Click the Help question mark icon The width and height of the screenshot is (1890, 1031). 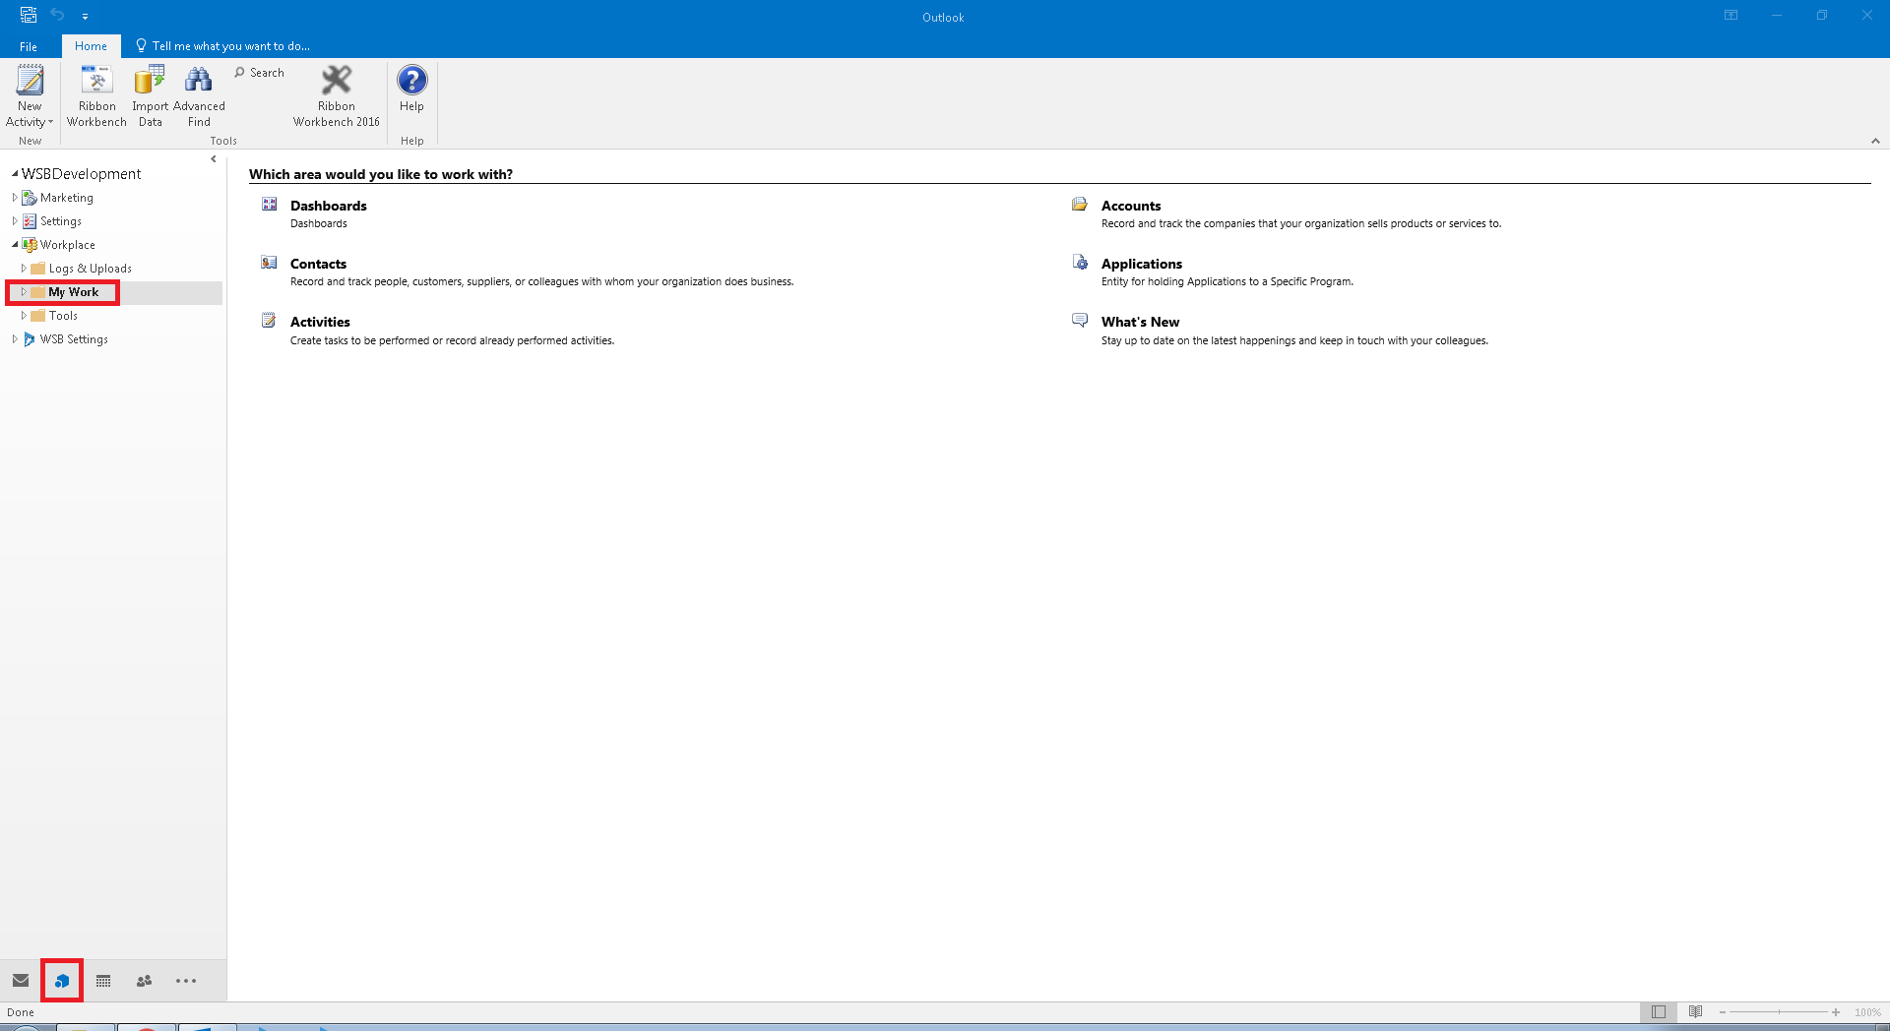click(411, 81)
